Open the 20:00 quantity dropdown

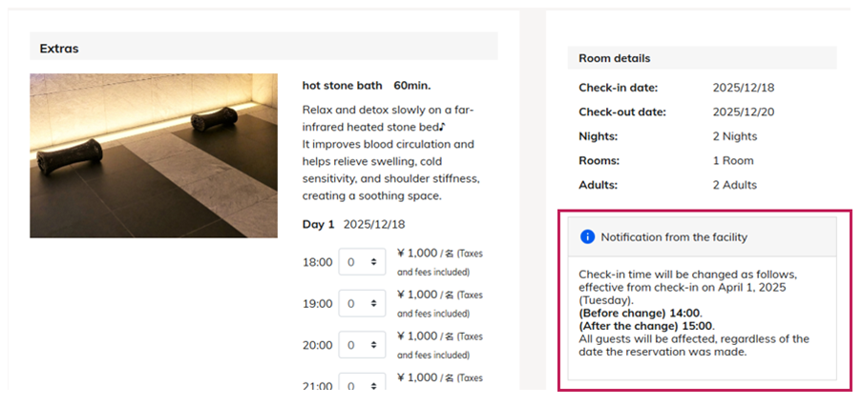click(362, 345)
